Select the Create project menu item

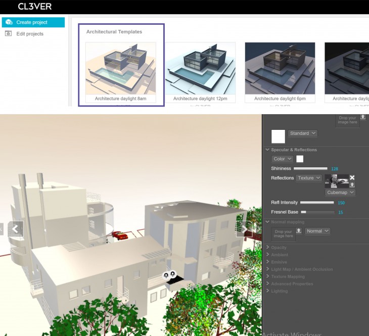(x=33, y=22)
